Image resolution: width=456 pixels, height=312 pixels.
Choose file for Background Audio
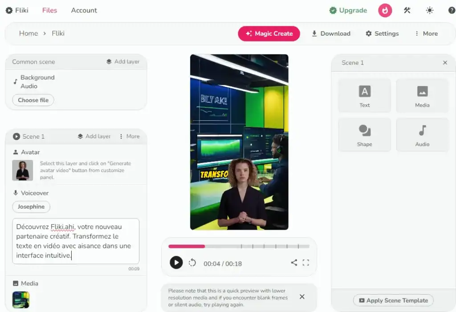click(x=33, y=100)
